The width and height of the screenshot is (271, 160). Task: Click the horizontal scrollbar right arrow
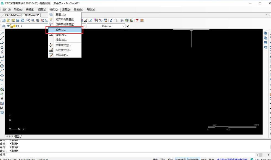pyautogui.click(x=268, y=155)
